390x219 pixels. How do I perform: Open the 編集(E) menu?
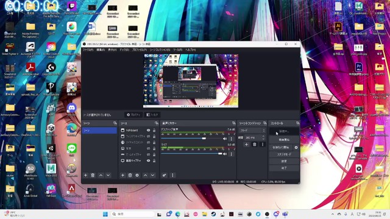click(x=101, y=50)
